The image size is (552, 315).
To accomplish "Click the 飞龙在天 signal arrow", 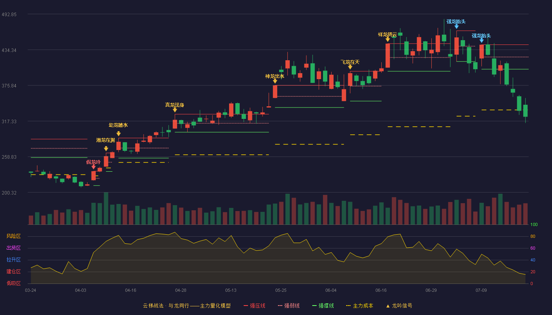I will click(x=350, y=67).
